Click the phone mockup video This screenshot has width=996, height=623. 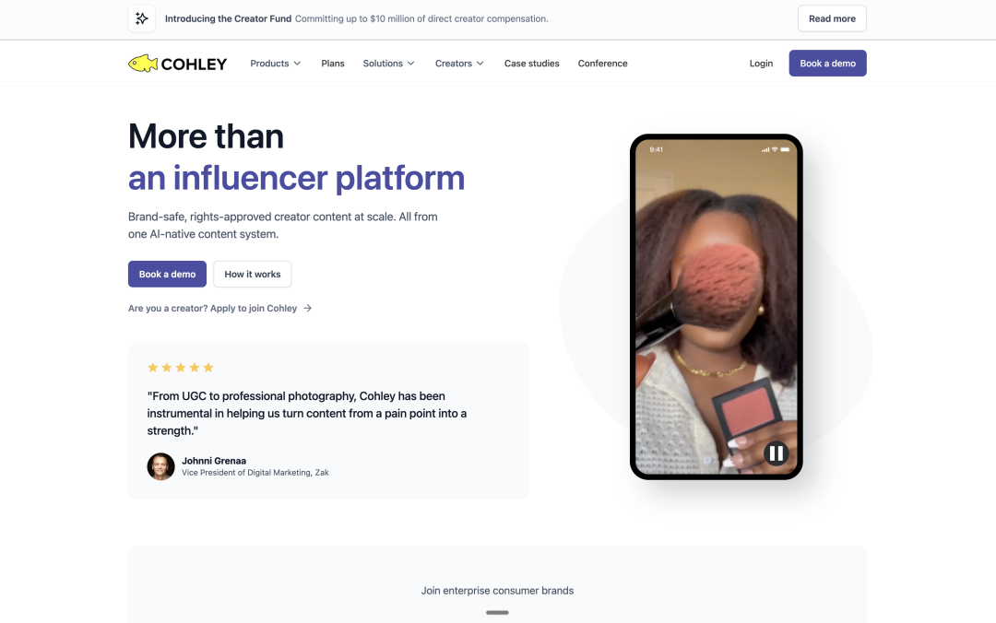pos(716,307)
